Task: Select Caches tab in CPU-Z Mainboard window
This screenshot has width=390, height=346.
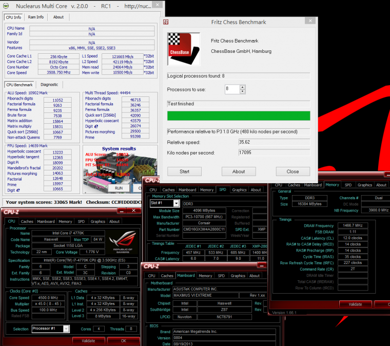Action: (167, 276)
